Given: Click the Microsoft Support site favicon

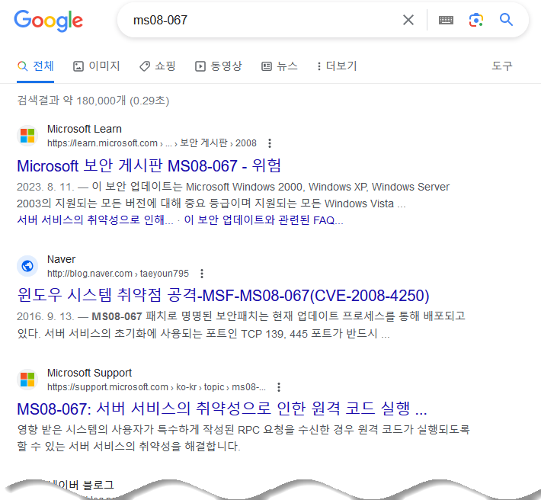Looking at the screenshot, I should click(27, 380).
